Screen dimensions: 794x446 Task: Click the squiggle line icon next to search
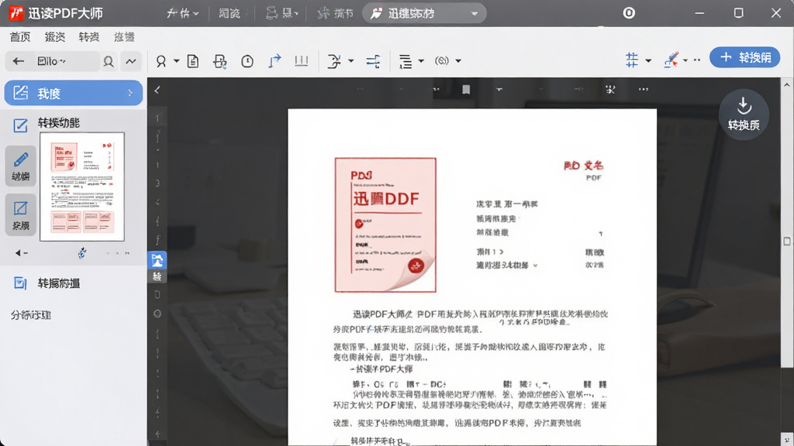point(130,61)
